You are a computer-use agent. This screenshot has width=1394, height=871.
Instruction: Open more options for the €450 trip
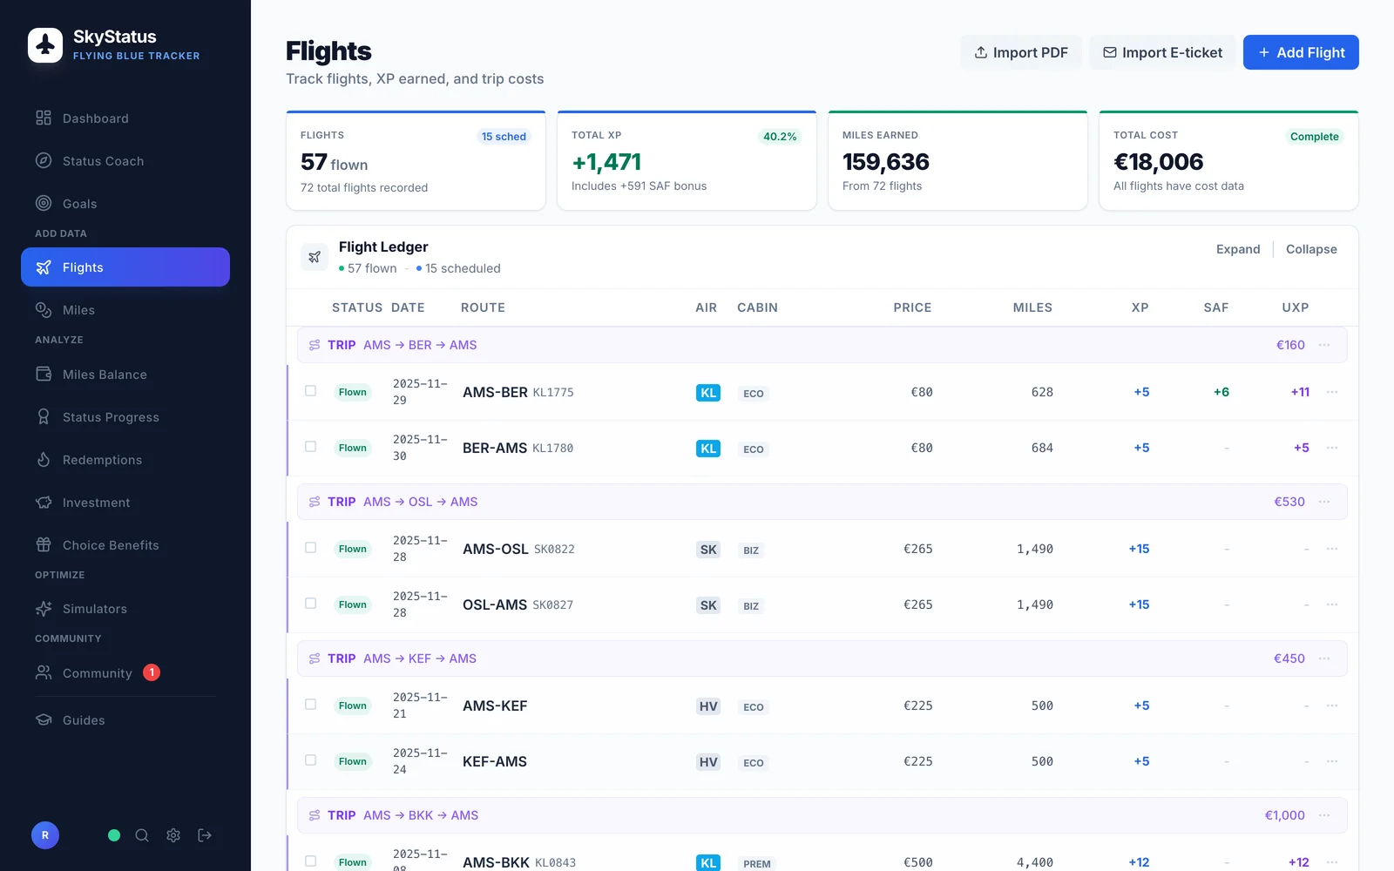point(1324,658)
